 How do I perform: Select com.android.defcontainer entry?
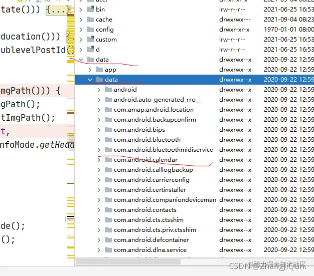point(151,240)
